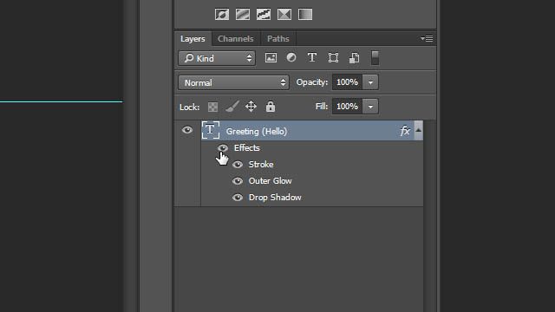555x312 pixels.
Task: Select the Greeting (Hello) layer name
Action: tap(257, 132)
